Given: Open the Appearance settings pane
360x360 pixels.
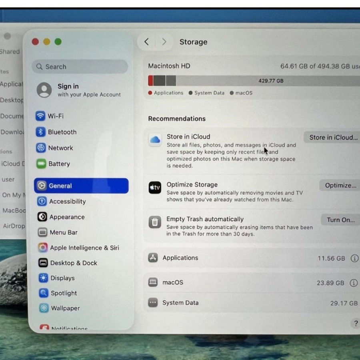Looking at the screenshot, I should tap(66, 217).
